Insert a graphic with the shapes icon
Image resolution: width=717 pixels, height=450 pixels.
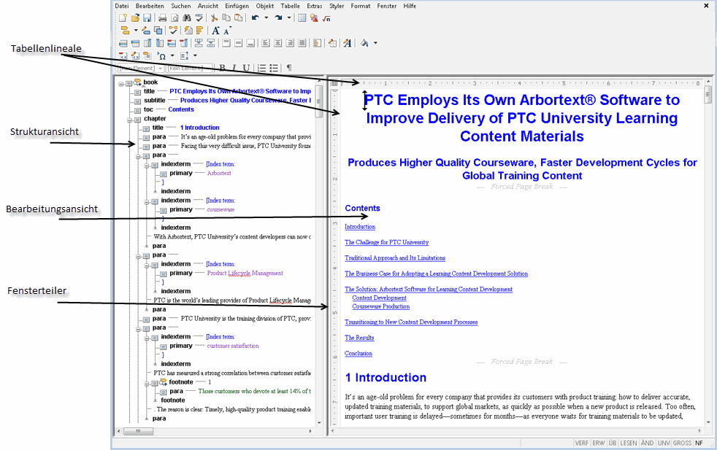(314, 18)
